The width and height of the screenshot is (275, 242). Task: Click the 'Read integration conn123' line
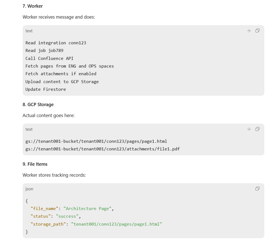click(56, 43)
